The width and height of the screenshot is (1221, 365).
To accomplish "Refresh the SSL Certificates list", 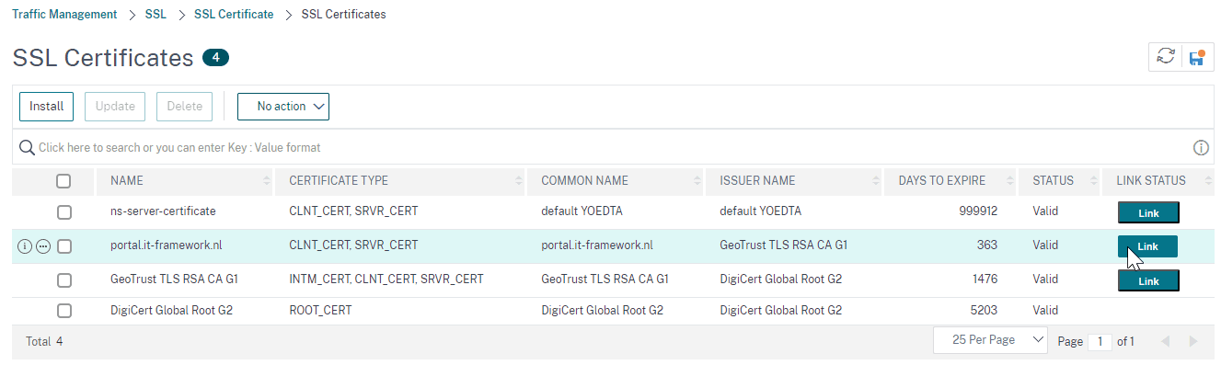I will [1165, 57].
